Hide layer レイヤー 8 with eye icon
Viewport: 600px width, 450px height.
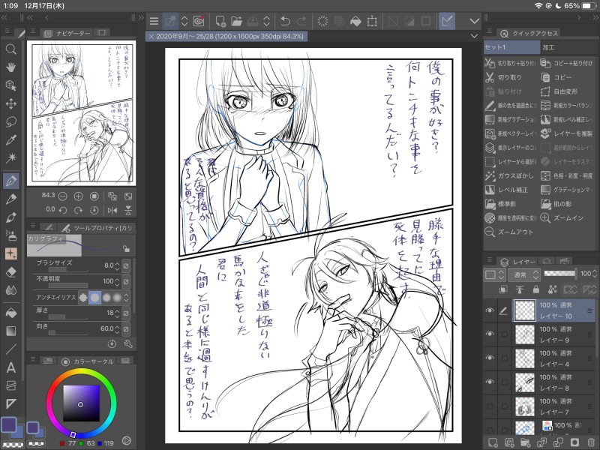click(490, 382)
